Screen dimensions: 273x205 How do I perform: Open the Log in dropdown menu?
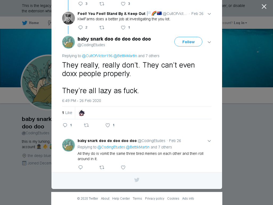pyautogui.click(x=240, y=23)
